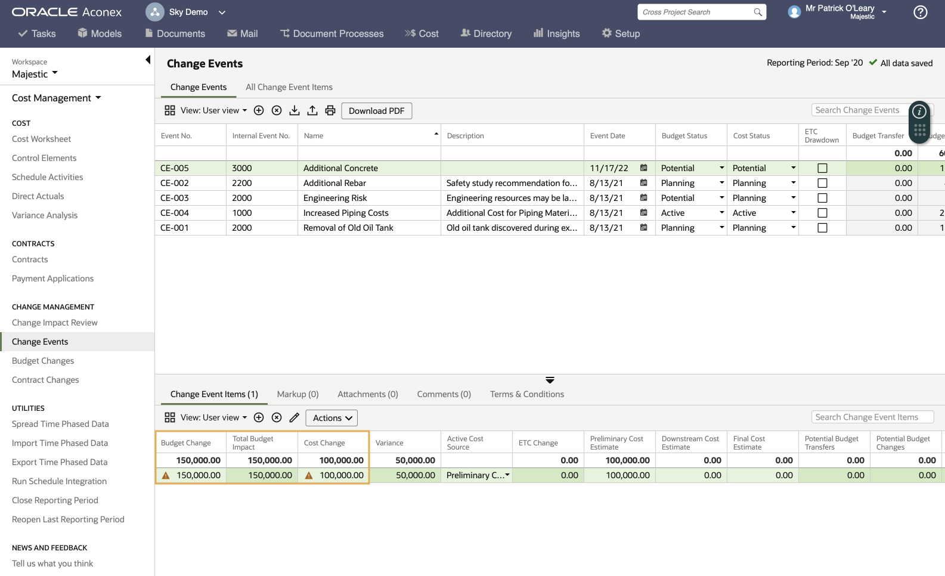The height and width of the screenshot is (576, 945).
Task: Open calendar picker for CE-005 event date
Action: pyautogui.click(x=644, y=168)
